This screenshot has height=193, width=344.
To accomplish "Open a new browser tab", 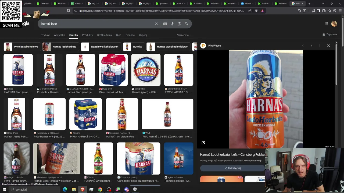I will pyautogui.click(x=309, y=3).
